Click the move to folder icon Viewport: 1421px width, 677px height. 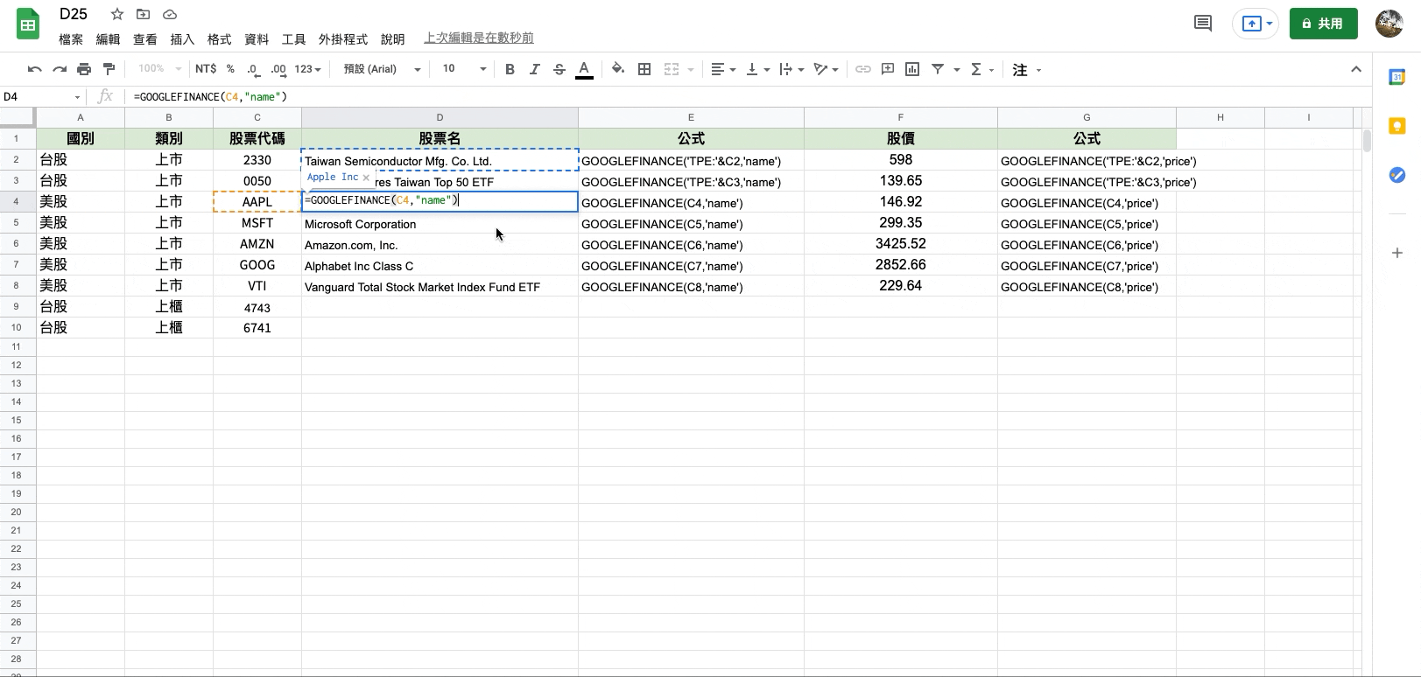[144, 14]
